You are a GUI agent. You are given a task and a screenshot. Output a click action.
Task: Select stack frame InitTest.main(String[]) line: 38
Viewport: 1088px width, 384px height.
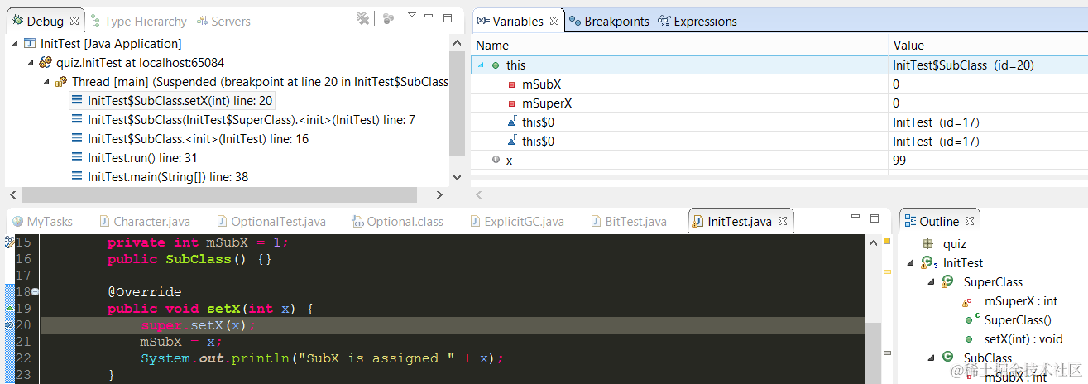pyautogui.click(x=159, y=177)
